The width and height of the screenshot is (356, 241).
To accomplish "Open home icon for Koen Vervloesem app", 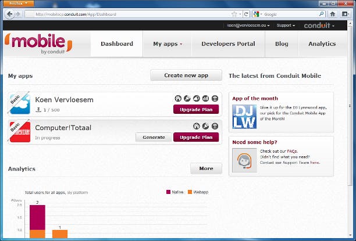I will click(178, 98).
